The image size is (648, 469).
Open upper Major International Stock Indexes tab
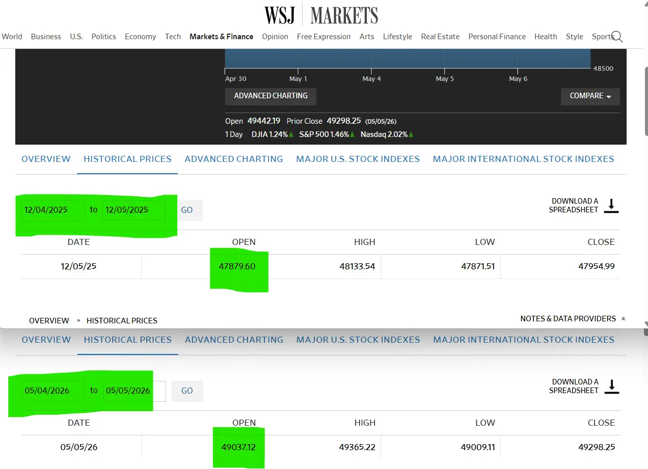click(524, 159)
